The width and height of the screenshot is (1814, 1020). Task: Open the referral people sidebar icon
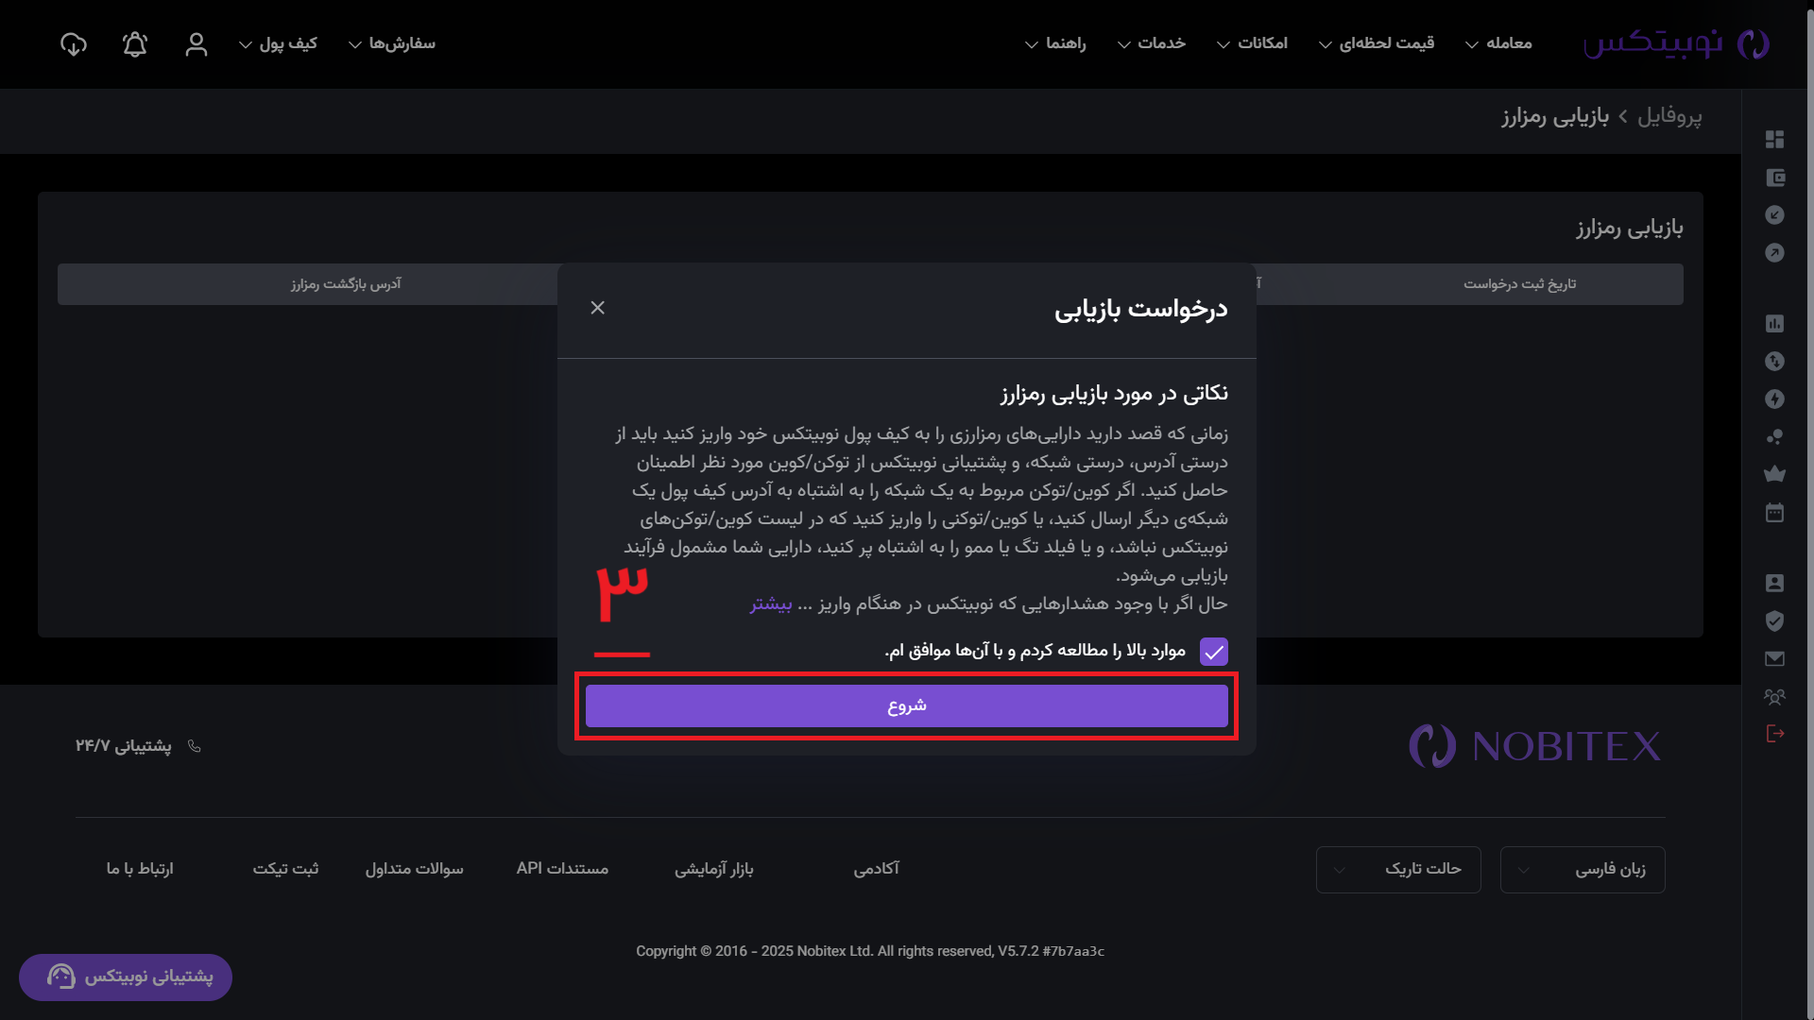[1774, 697]
